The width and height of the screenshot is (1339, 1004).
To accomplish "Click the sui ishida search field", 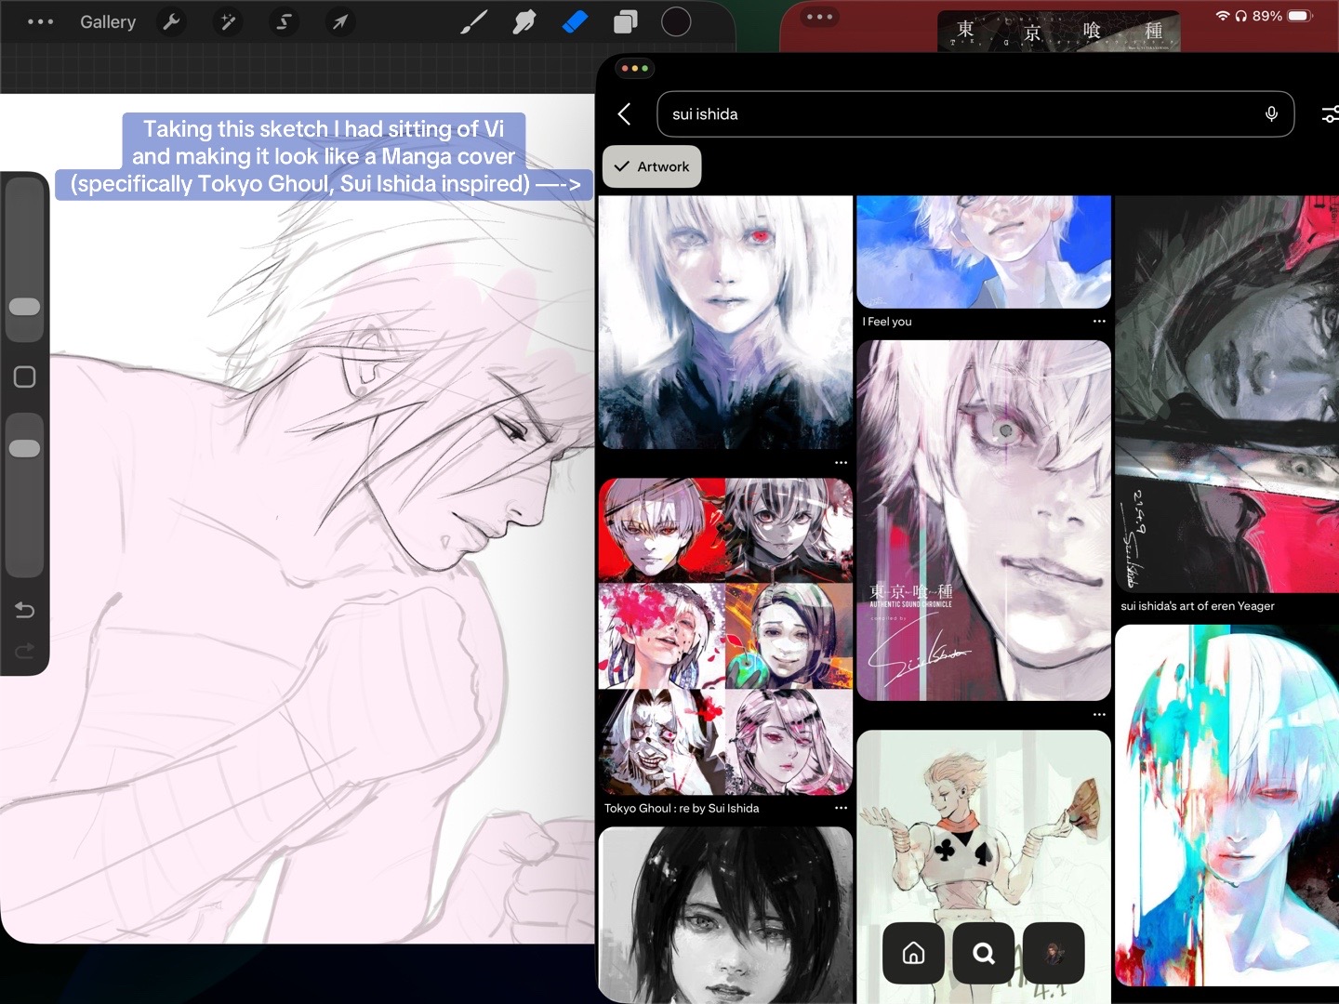I will click(x=975, y=114).
